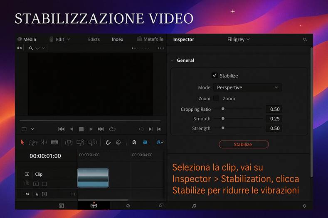Image resolution: width=328 pixels, height=218 pixels.
Task: Open the Edit page at the bottom
Action: click(x=94, y=206)
